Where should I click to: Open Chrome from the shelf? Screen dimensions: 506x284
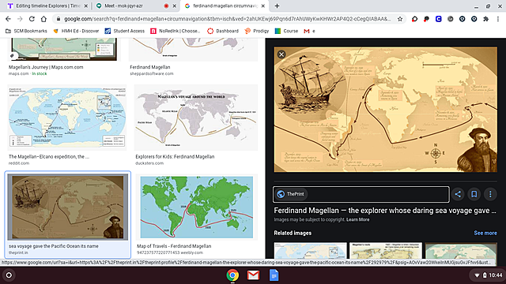pos(232,275)
